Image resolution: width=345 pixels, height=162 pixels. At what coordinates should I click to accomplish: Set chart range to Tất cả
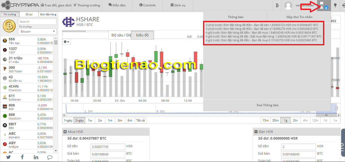pos(141,120)
